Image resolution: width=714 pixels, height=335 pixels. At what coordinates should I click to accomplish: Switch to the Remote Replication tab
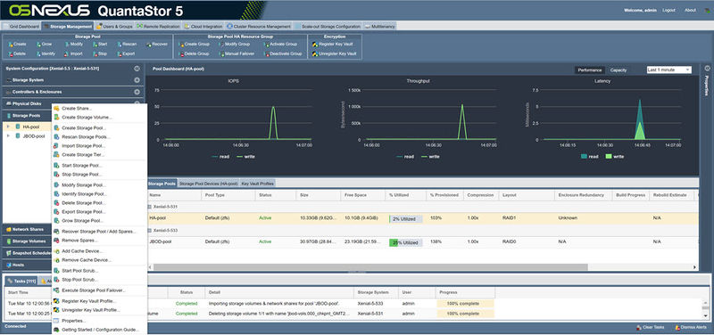pos(159,27)
